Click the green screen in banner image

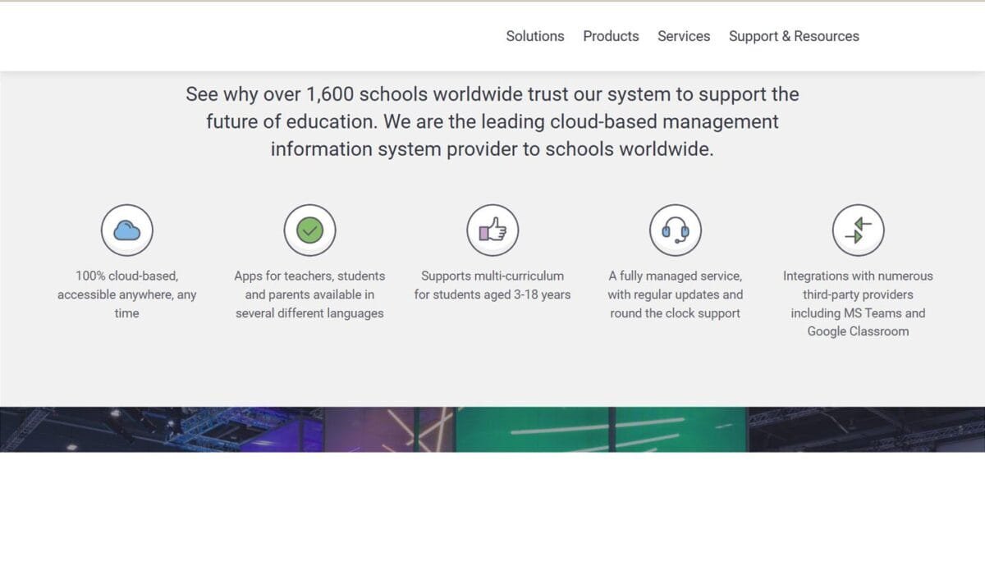coord(599,429)
